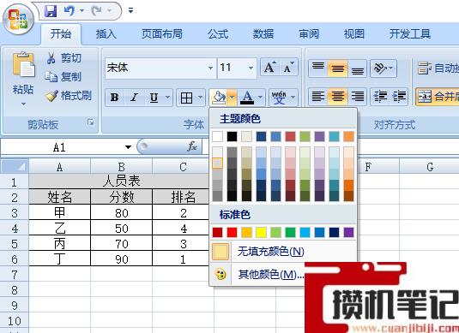
Task: Open Quick Access Toolbar customize arrow
Action: [131, 11]
